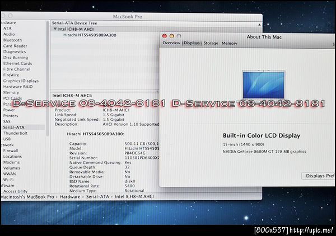This screenshot has width=336, height=236.
Task: Select Hardware RAID in the sidebar
Action: (x=18, y=87)
